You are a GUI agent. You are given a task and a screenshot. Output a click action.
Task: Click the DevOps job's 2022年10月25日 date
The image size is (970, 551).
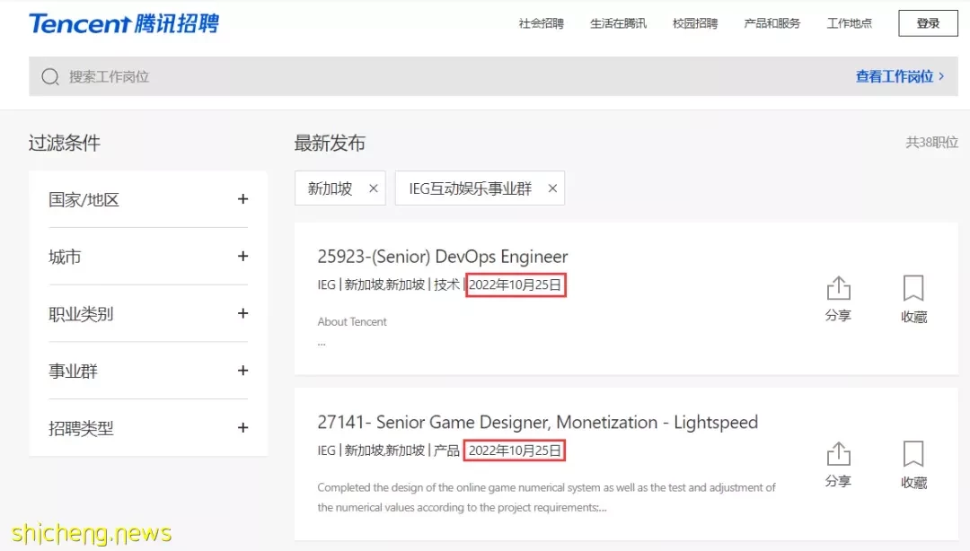pos(515,284)
